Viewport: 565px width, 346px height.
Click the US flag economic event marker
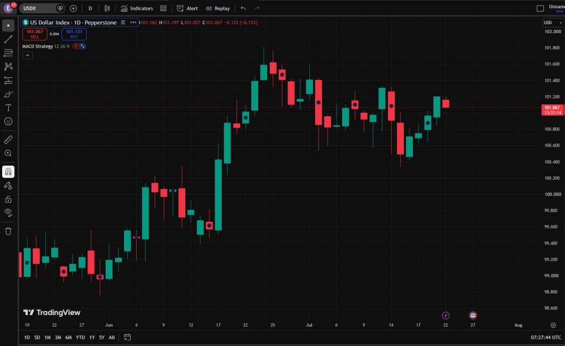473,316
